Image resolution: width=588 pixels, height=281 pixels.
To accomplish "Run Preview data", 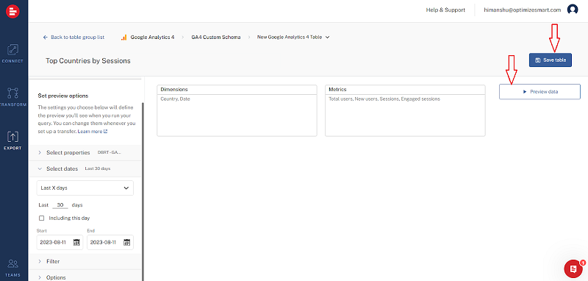I will tap(539, 91).
